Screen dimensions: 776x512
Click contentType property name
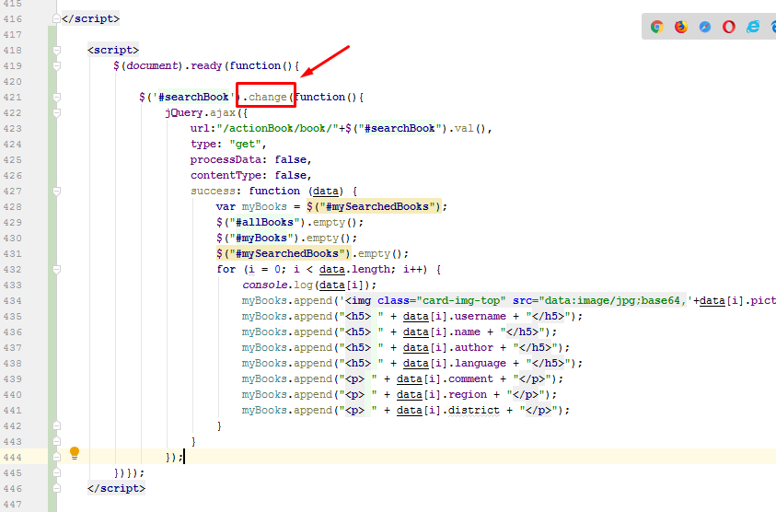(x=226, y=175)
